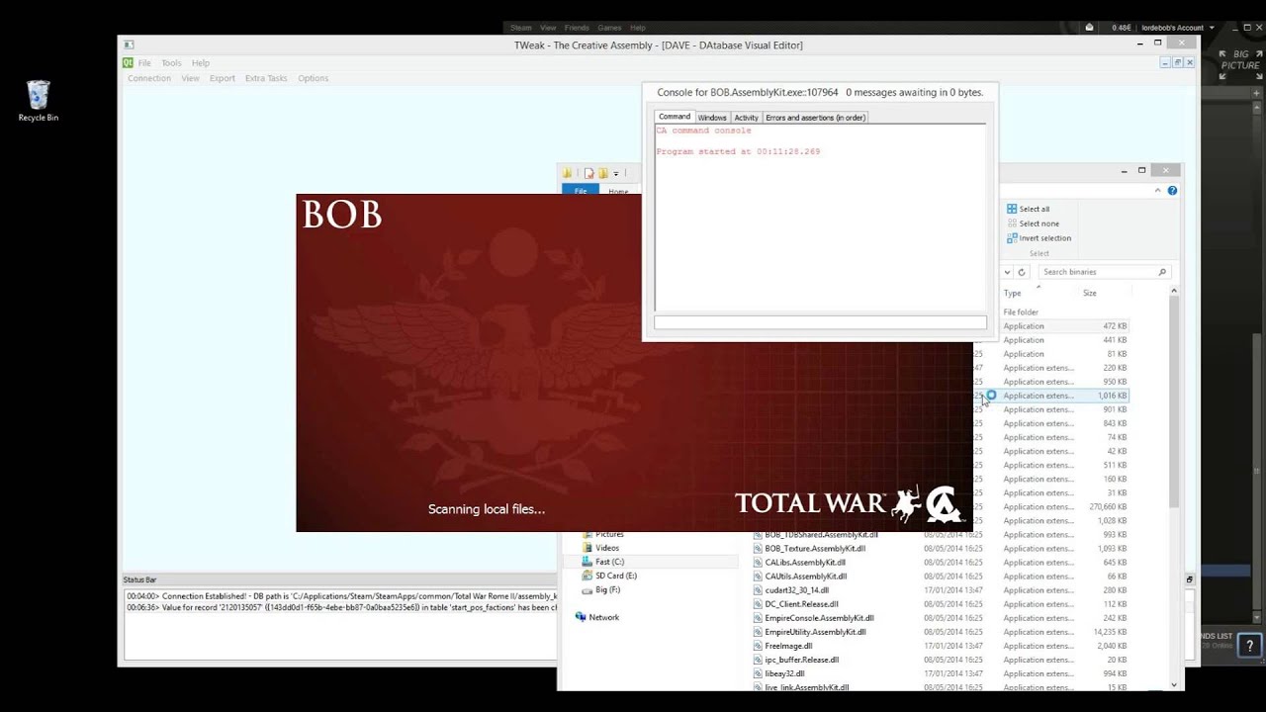Screen dimensions: 1266x712
Task: Open Explorer help question mark icon
Action: pyautogui.click(x=1173, y=191)
